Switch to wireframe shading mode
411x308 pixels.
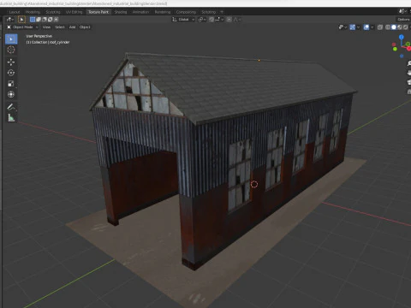[x=388, y=27]
